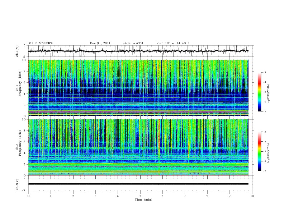Click the "Time (min)" axis label
This screenshot has width=284, height=220.
coord(143,200)
